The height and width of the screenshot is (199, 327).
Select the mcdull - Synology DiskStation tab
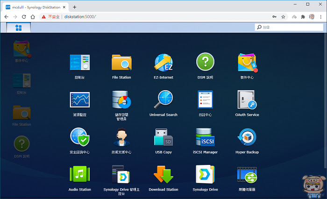pyautogui.click(x=36, y=7)
